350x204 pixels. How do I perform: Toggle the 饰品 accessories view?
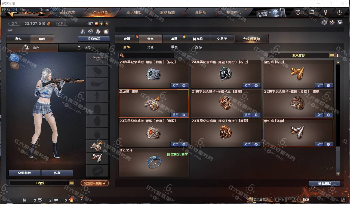[x=84, y=48]
